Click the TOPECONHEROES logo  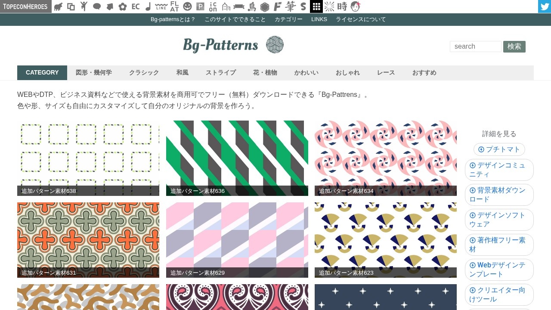[x=25, y=6]
